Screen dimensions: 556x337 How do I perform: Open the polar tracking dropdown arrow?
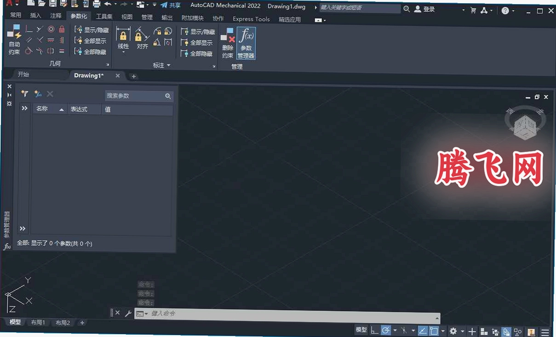395,331
